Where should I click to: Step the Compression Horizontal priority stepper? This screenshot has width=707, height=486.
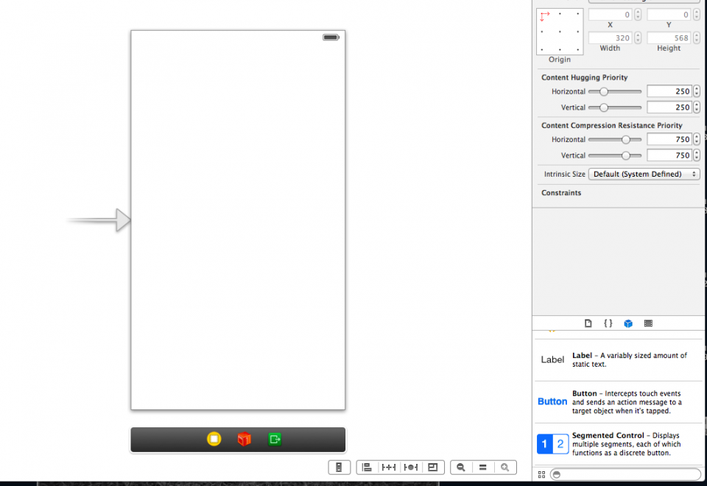pos(697,140)
